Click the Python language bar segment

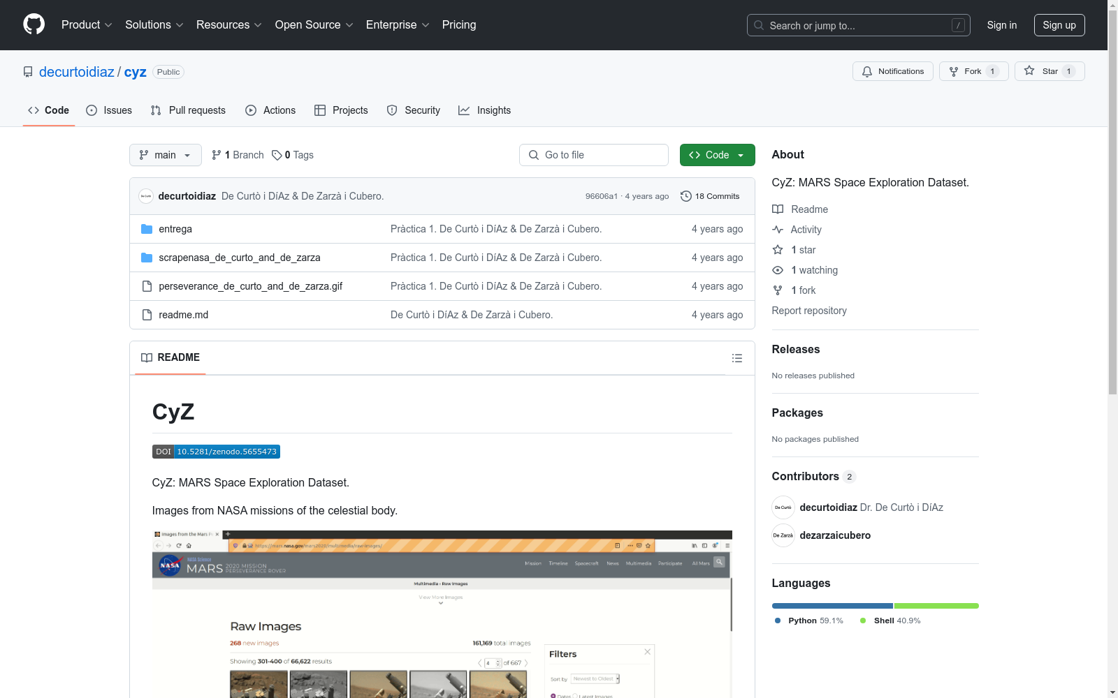832,606
